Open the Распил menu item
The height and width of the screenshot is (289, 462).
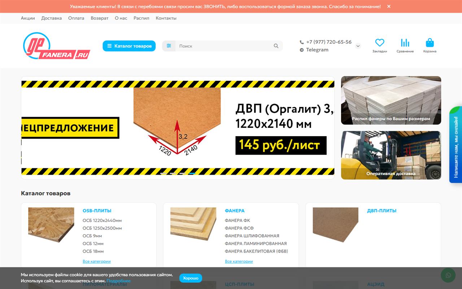point(141,18)
